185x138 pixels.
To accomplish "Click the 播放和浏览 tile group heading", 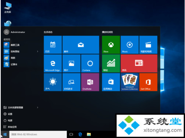I will [x=107, y=32].
